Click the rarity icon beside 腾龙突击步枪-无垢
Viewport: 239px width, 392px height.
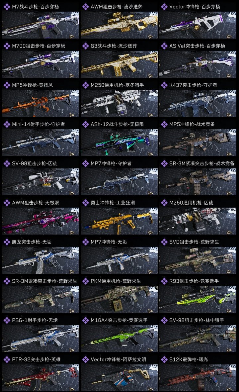(x=7, y=242)
